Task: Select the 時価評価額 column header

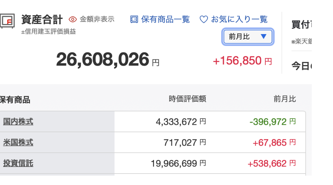Action: click(x=187, y=99)
